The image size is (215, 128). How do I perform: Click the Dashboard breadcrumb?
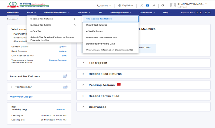point(12,19)
